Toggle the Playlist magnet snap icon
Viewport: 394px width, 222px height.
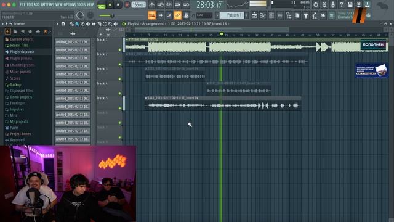(x=63, y=24)
